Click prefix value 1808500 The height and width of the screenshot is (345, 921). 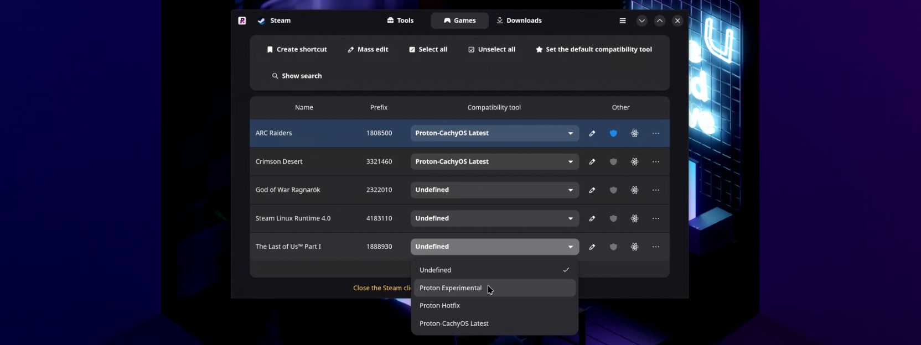[379, 133]
